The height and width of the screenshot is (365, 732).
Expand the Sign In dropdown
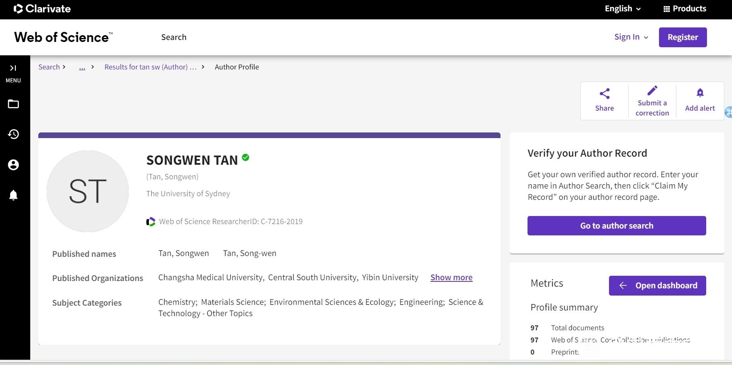point(631,37)
